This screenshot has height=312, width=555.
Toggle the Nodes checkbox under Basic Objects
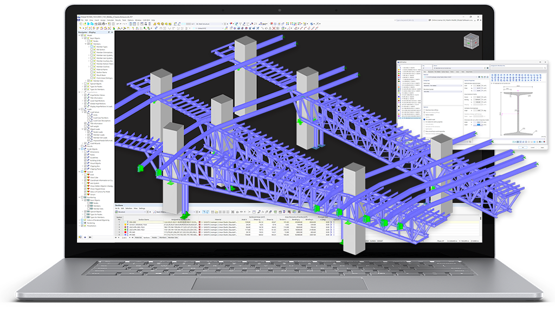(x=88, y=41)
